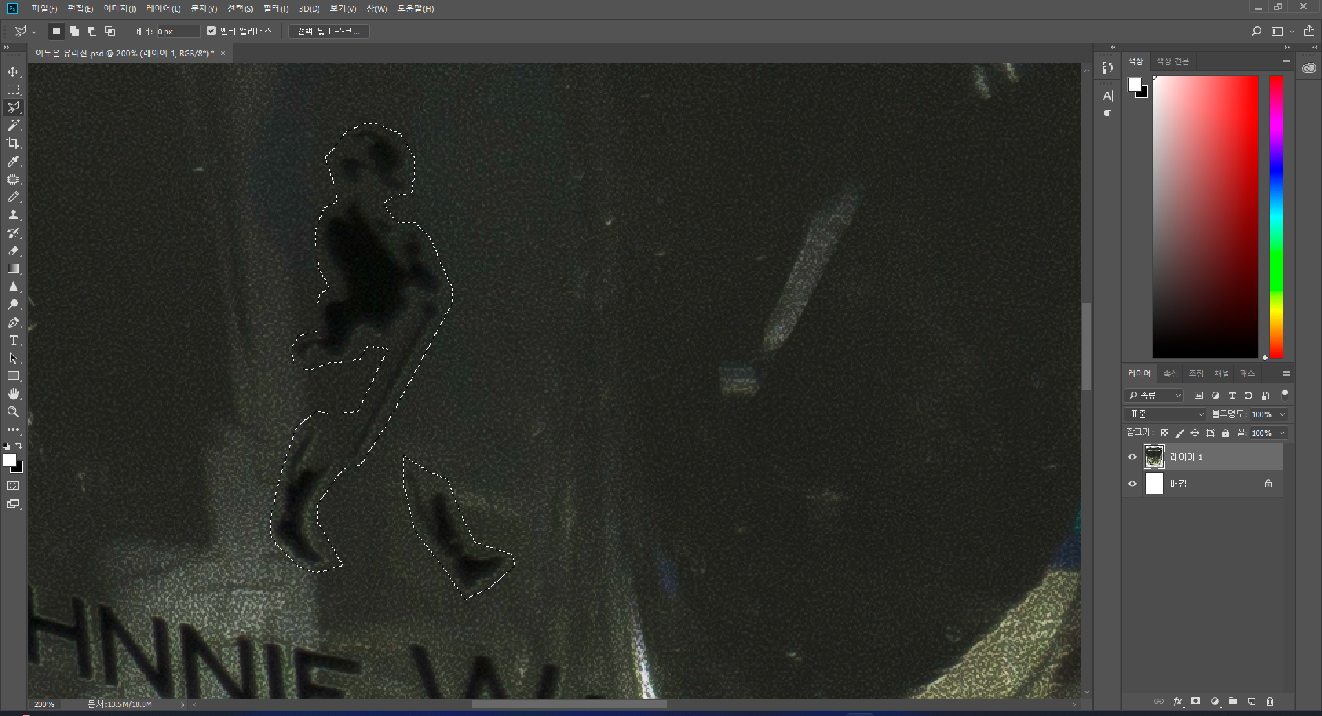Change screen mode from toolbox
The width and height of the screenshot is (1322, 716).
coord(13,504)
